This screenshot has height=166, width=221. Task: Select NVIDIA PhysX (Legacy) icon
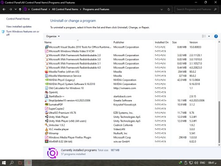tap(46, 80)
